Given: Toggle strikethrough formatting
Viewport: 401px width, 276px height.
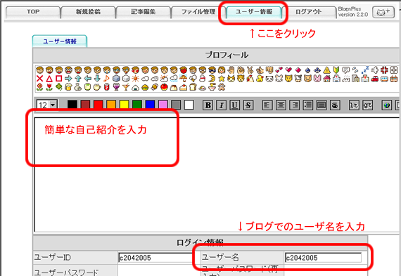Looking at the screenshot, I should [248, 105].
